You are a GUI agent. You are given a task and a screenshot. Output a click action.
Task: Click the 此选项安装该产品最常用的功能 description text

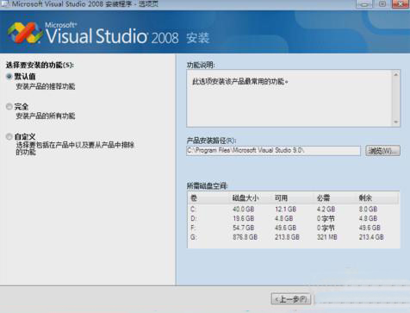pos(240,82)
